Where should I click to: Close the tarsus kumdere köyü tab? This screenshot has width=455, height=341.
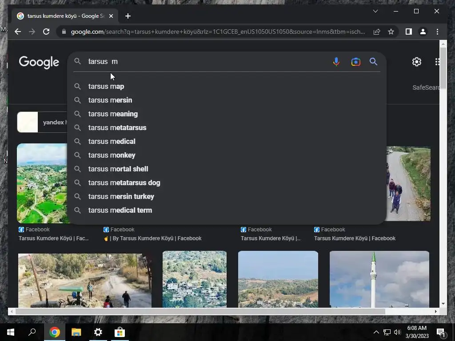111,16
